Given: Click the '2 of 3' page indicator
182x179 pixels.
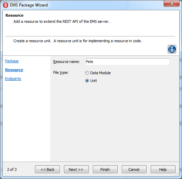Looking at the screenshot, I should pos(12,169).
